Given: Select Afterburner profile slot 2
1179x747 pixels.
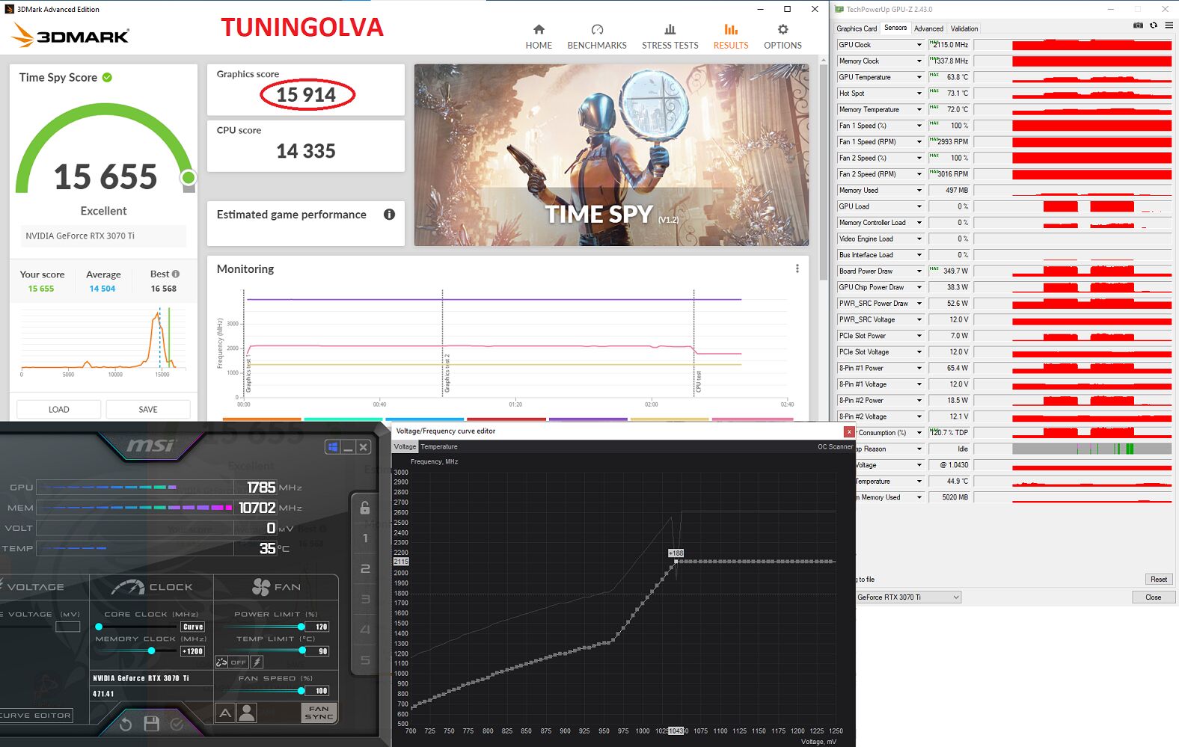Looking at the screenshot, I should click(x=365, y=569).
